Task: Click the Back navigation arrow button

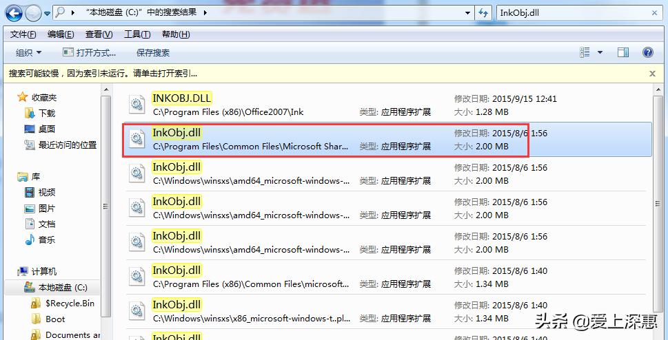Action: coord(14,12)
